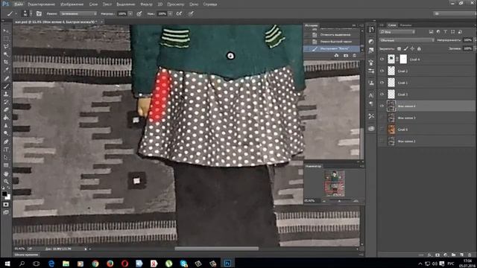This screenshot has height=268, width=477.
Task: Select the Horizontal Type tool
Action: (6, 150)
